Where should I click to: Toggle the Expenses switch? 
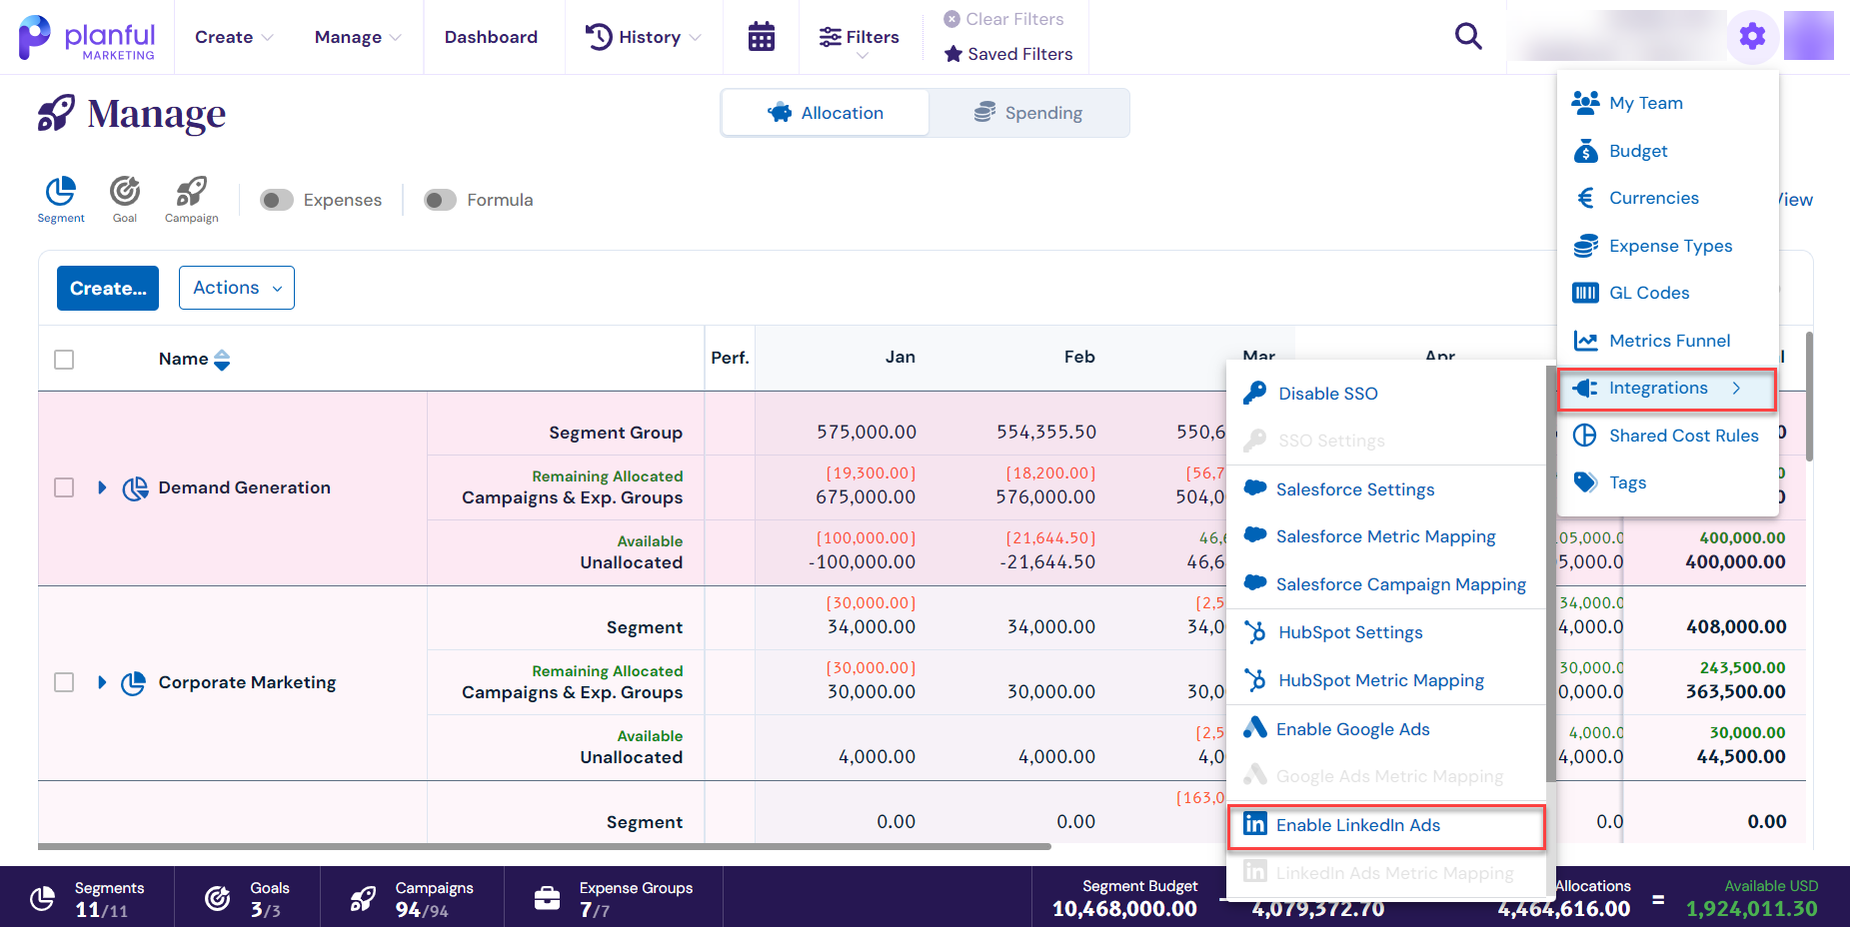coord(277,200)
